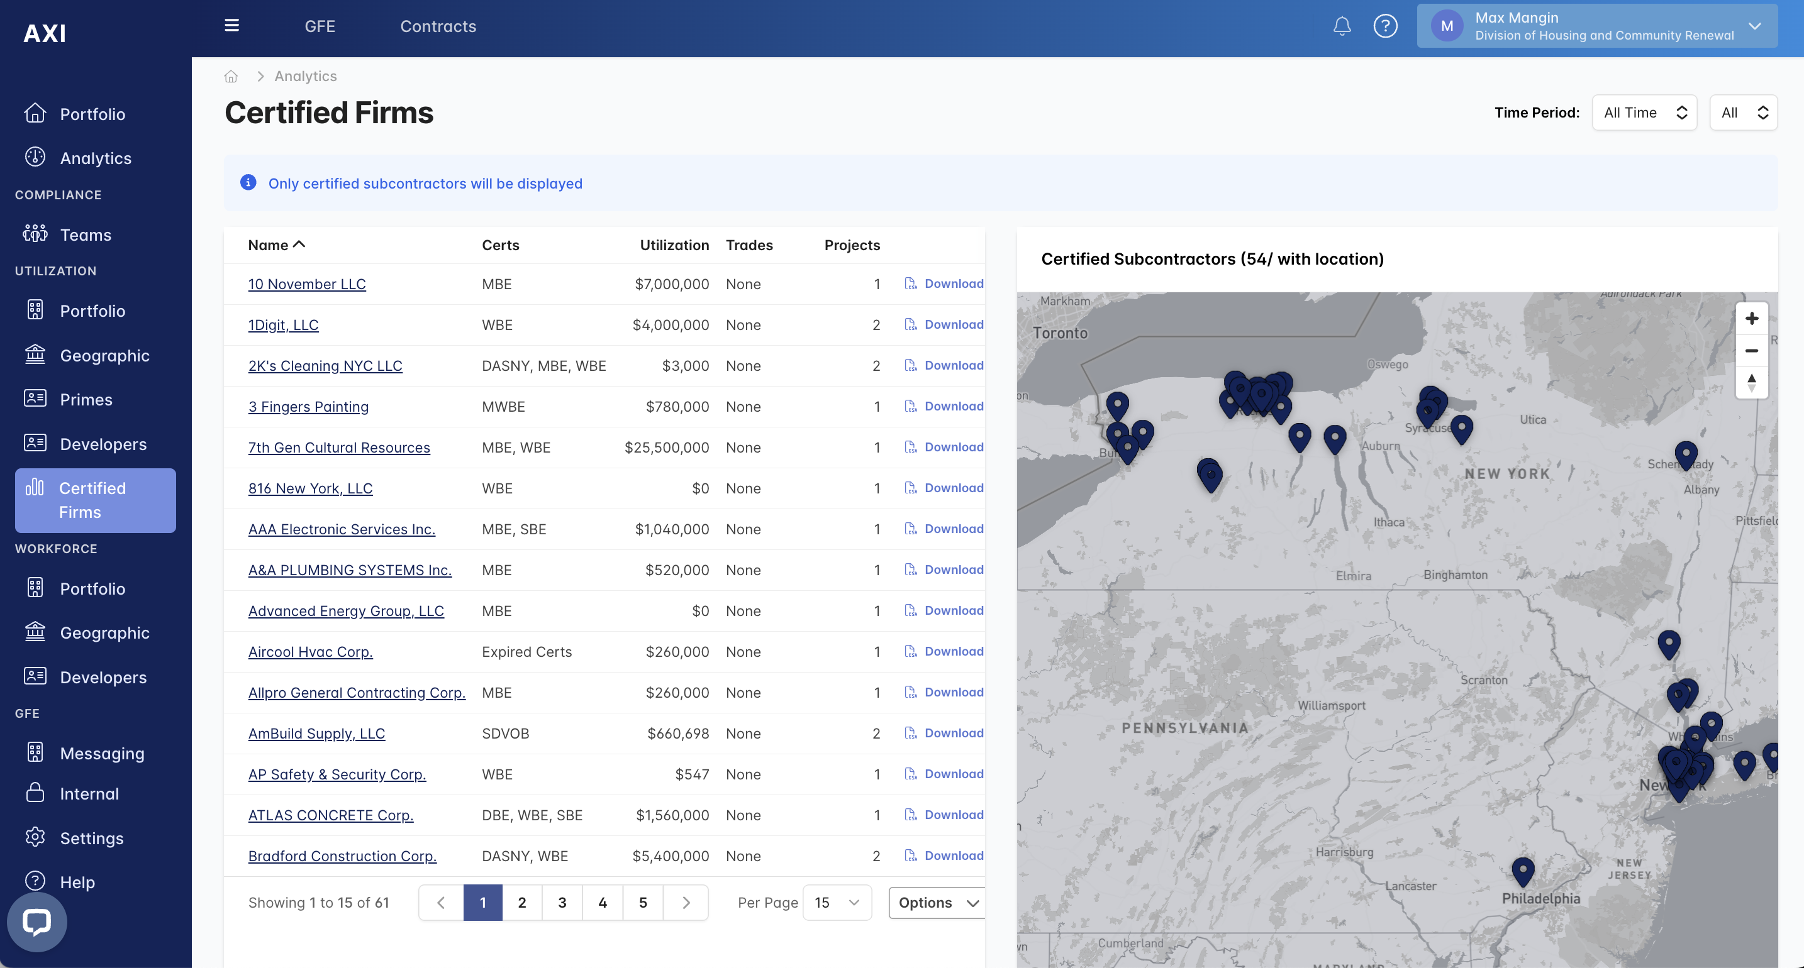
Task: Expand the Max Mangin account menu
Action: [x=1596, y=26]
